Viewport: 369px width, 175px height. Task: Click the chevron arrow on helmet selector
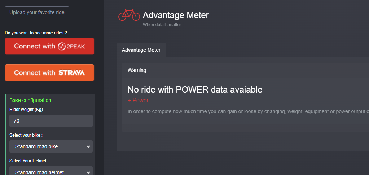point(88,172)
